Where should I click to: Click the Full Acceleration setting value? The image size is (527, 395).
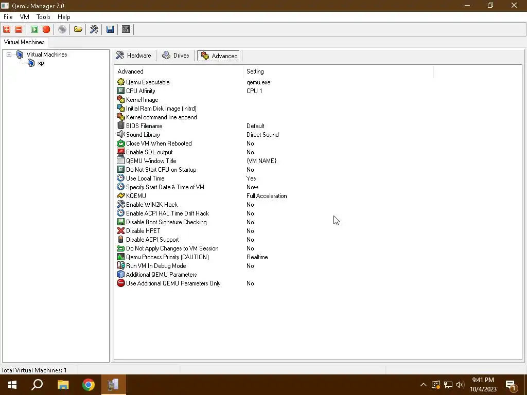267,195
